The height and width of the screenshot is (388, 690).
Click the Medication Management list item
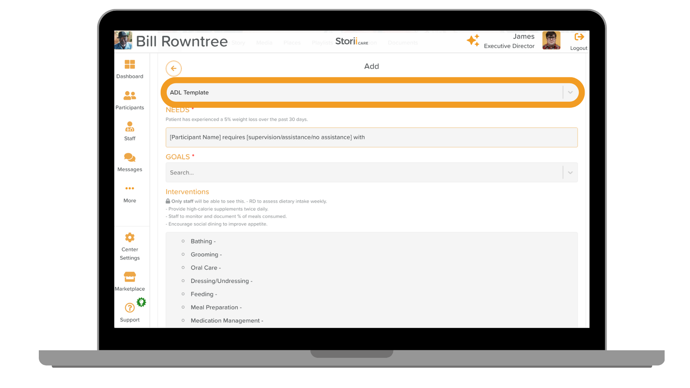pos(227,320)
